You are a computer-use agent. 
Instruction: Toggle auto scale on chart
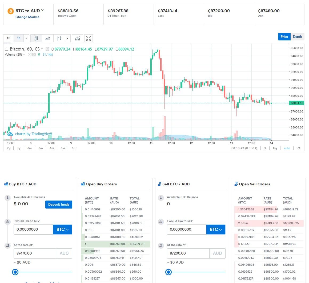(x=287, y=148)
